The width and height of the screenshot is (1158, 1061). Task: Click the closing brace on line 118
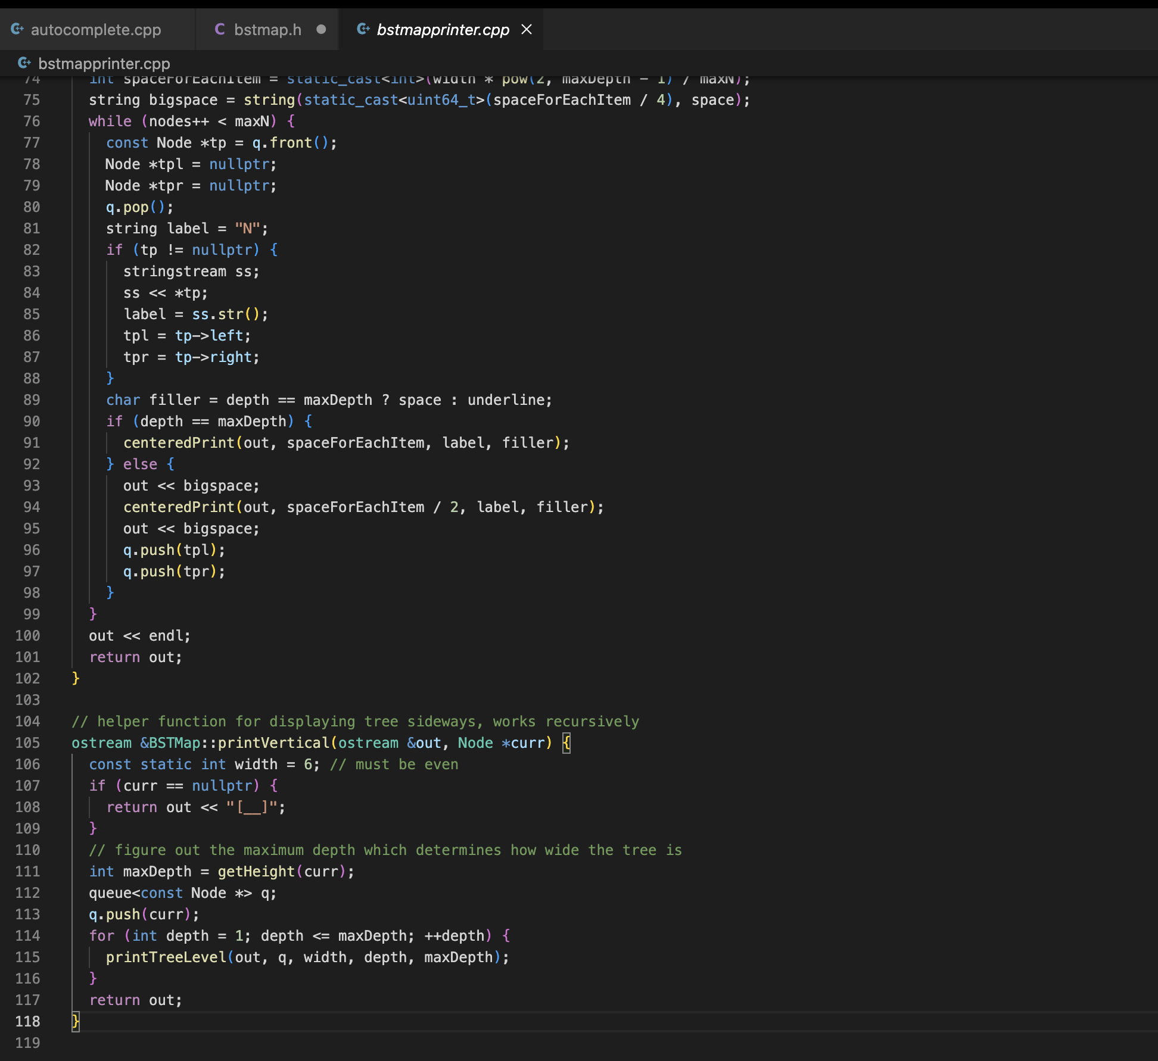pyautogui.click(x=76, y=1021)
